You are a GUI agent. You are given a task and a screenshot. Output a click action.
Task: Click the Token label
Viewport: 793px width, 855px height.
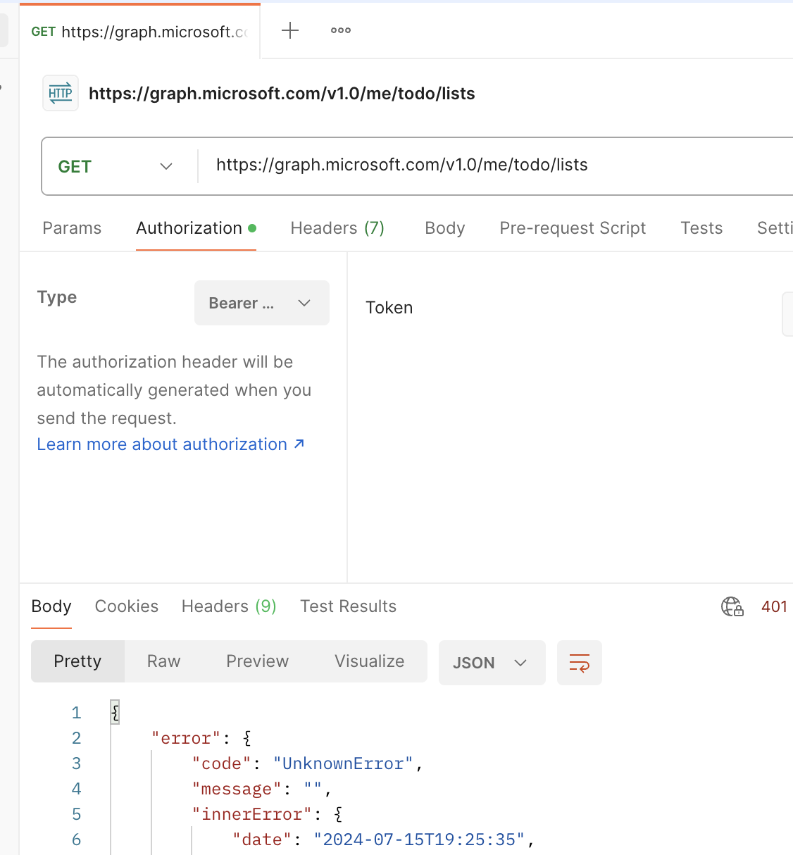[389, 308]
